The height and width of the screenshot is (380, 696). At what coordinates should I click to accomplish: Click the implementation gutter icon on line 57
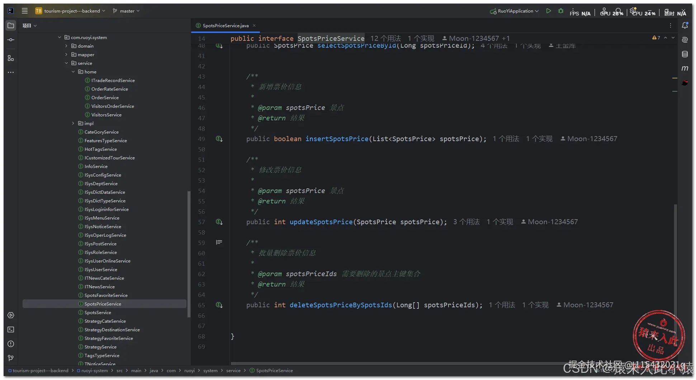coord(219,222)
